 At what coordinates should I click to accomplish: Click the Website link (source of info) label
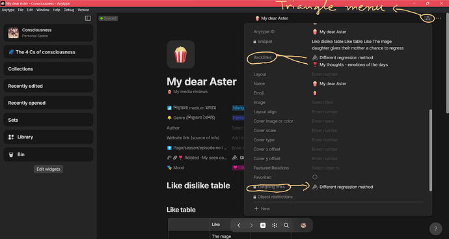[x=193, y=137]
